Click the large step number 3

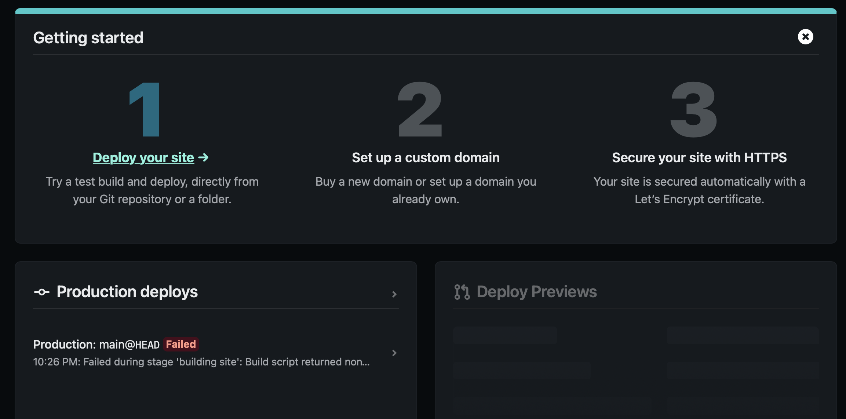pos(693,109)
